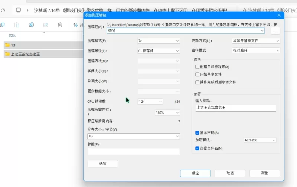
Task: Enable 操作完成后删除源文件 checkbox
Action: click(x=197, y=82)
